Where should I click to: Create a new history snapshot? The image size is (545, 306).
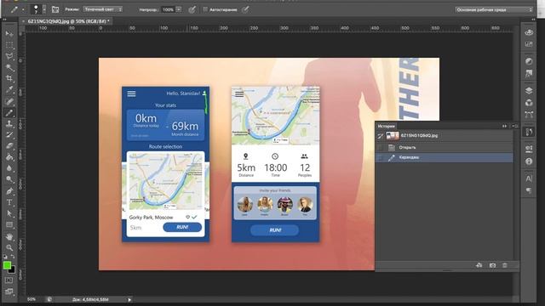click(x=492, y=265)
